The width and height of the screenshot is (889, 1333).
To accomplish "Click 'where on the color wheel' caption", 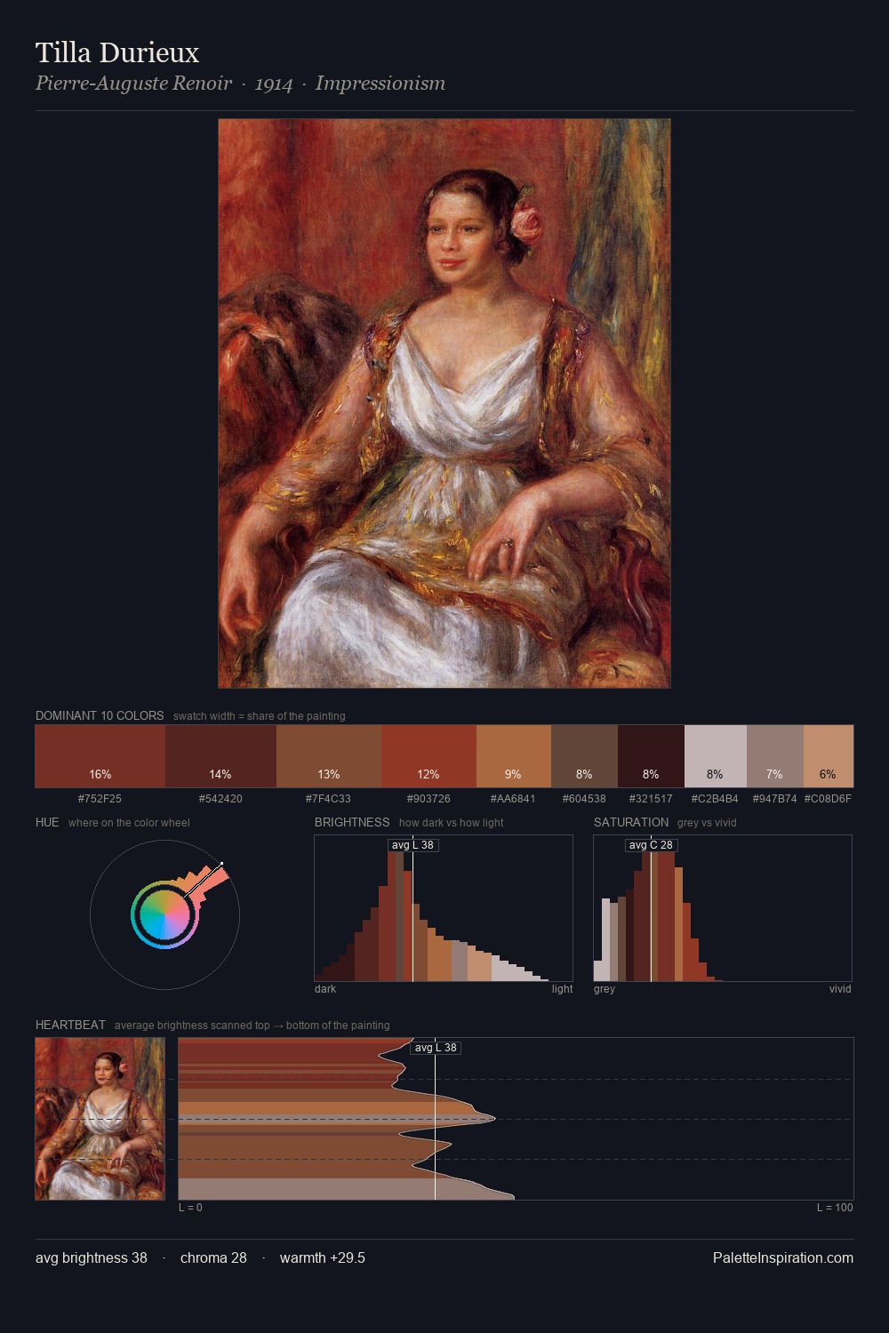I will [129, 823].
